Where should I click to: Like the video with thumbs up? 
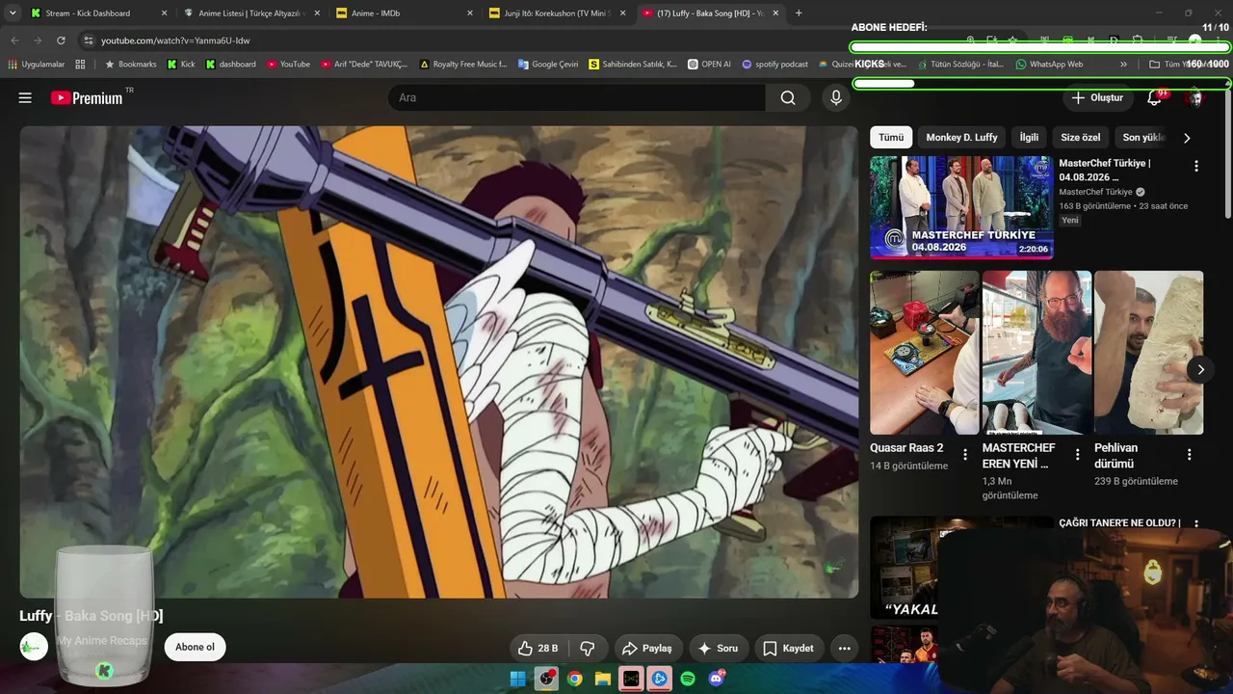click(x=538, y=649)
